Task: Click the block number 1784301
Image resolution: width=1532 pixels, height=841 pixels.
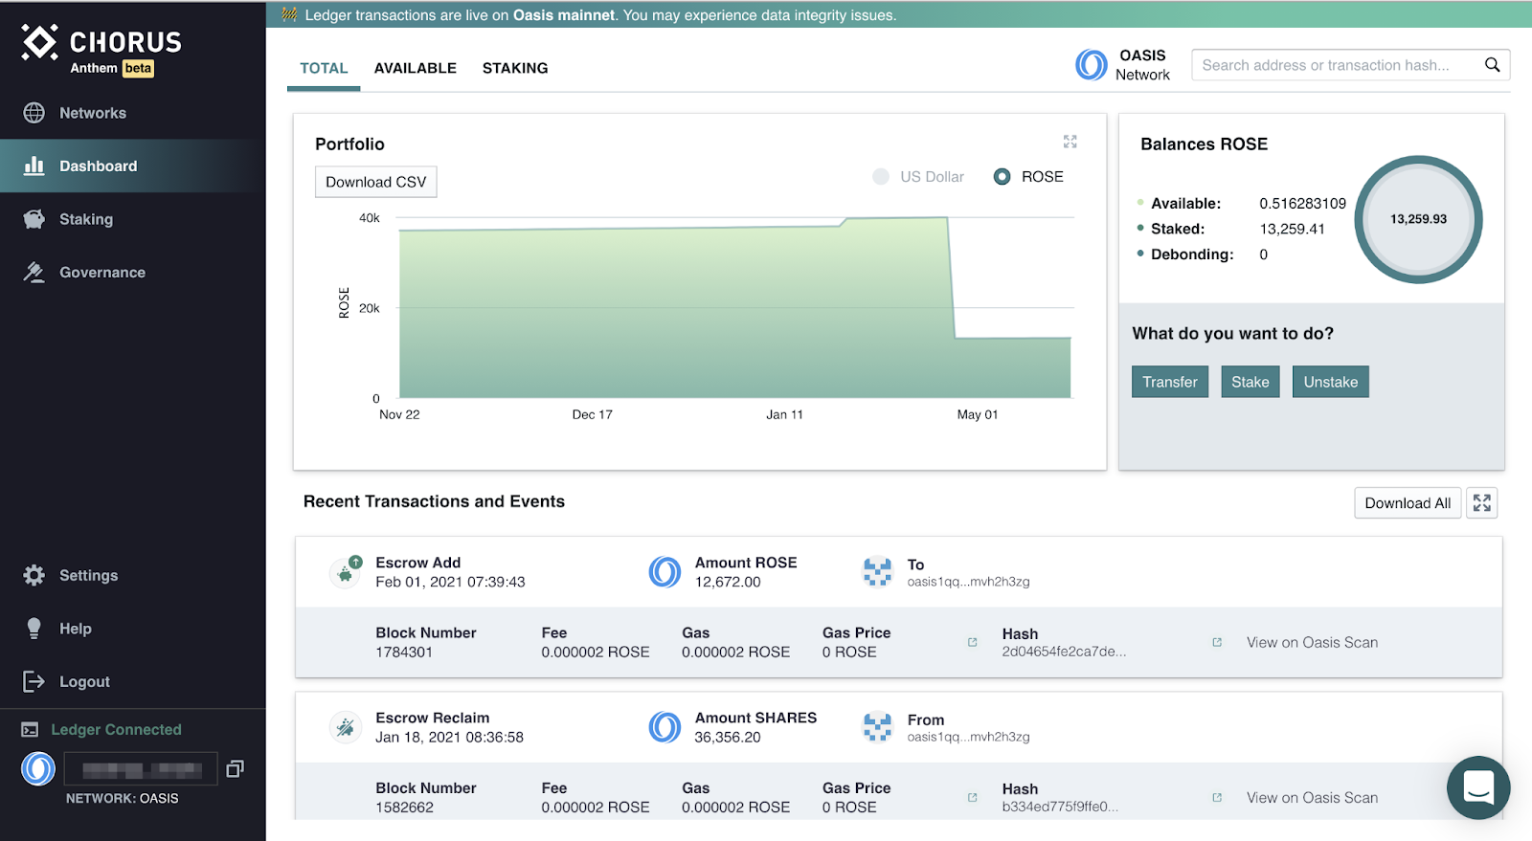Action: coord(404,653)
